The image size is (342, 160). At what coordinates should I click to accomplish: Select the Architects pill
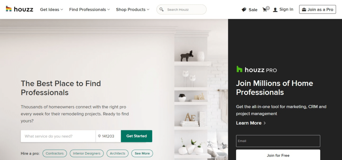pyautogui.click(x=118, y=153)
